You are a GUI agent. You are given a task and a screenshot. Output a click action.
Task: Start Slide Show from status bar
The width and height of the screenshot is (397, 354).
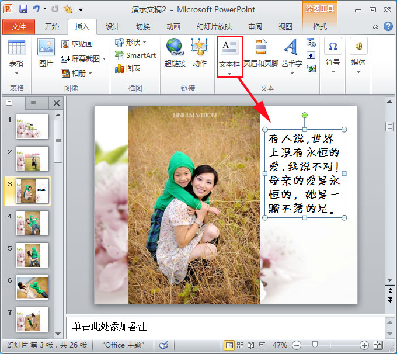coord(262,345)
